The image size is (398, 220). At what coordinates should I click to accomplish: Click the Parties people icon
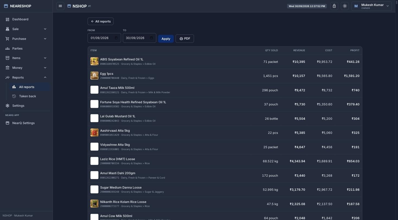pos(7,48)
